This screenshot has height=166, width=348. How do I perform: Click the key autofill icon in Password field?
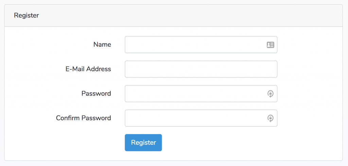(271, 94)
